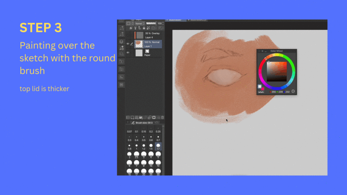The width and height of the screenshot is (347, 195).
Task: Open the Brush size panel menu icon
Action: pyautogui.click(x=128, y=122)
